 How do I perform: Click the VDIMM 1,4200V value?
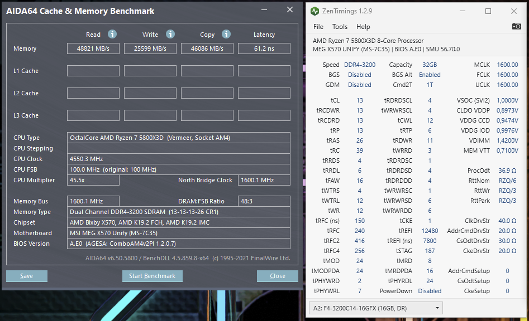point(507,140)
